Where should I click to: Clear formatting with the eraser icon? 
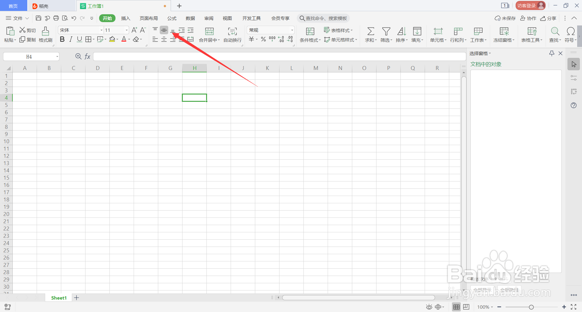point(136,39)
